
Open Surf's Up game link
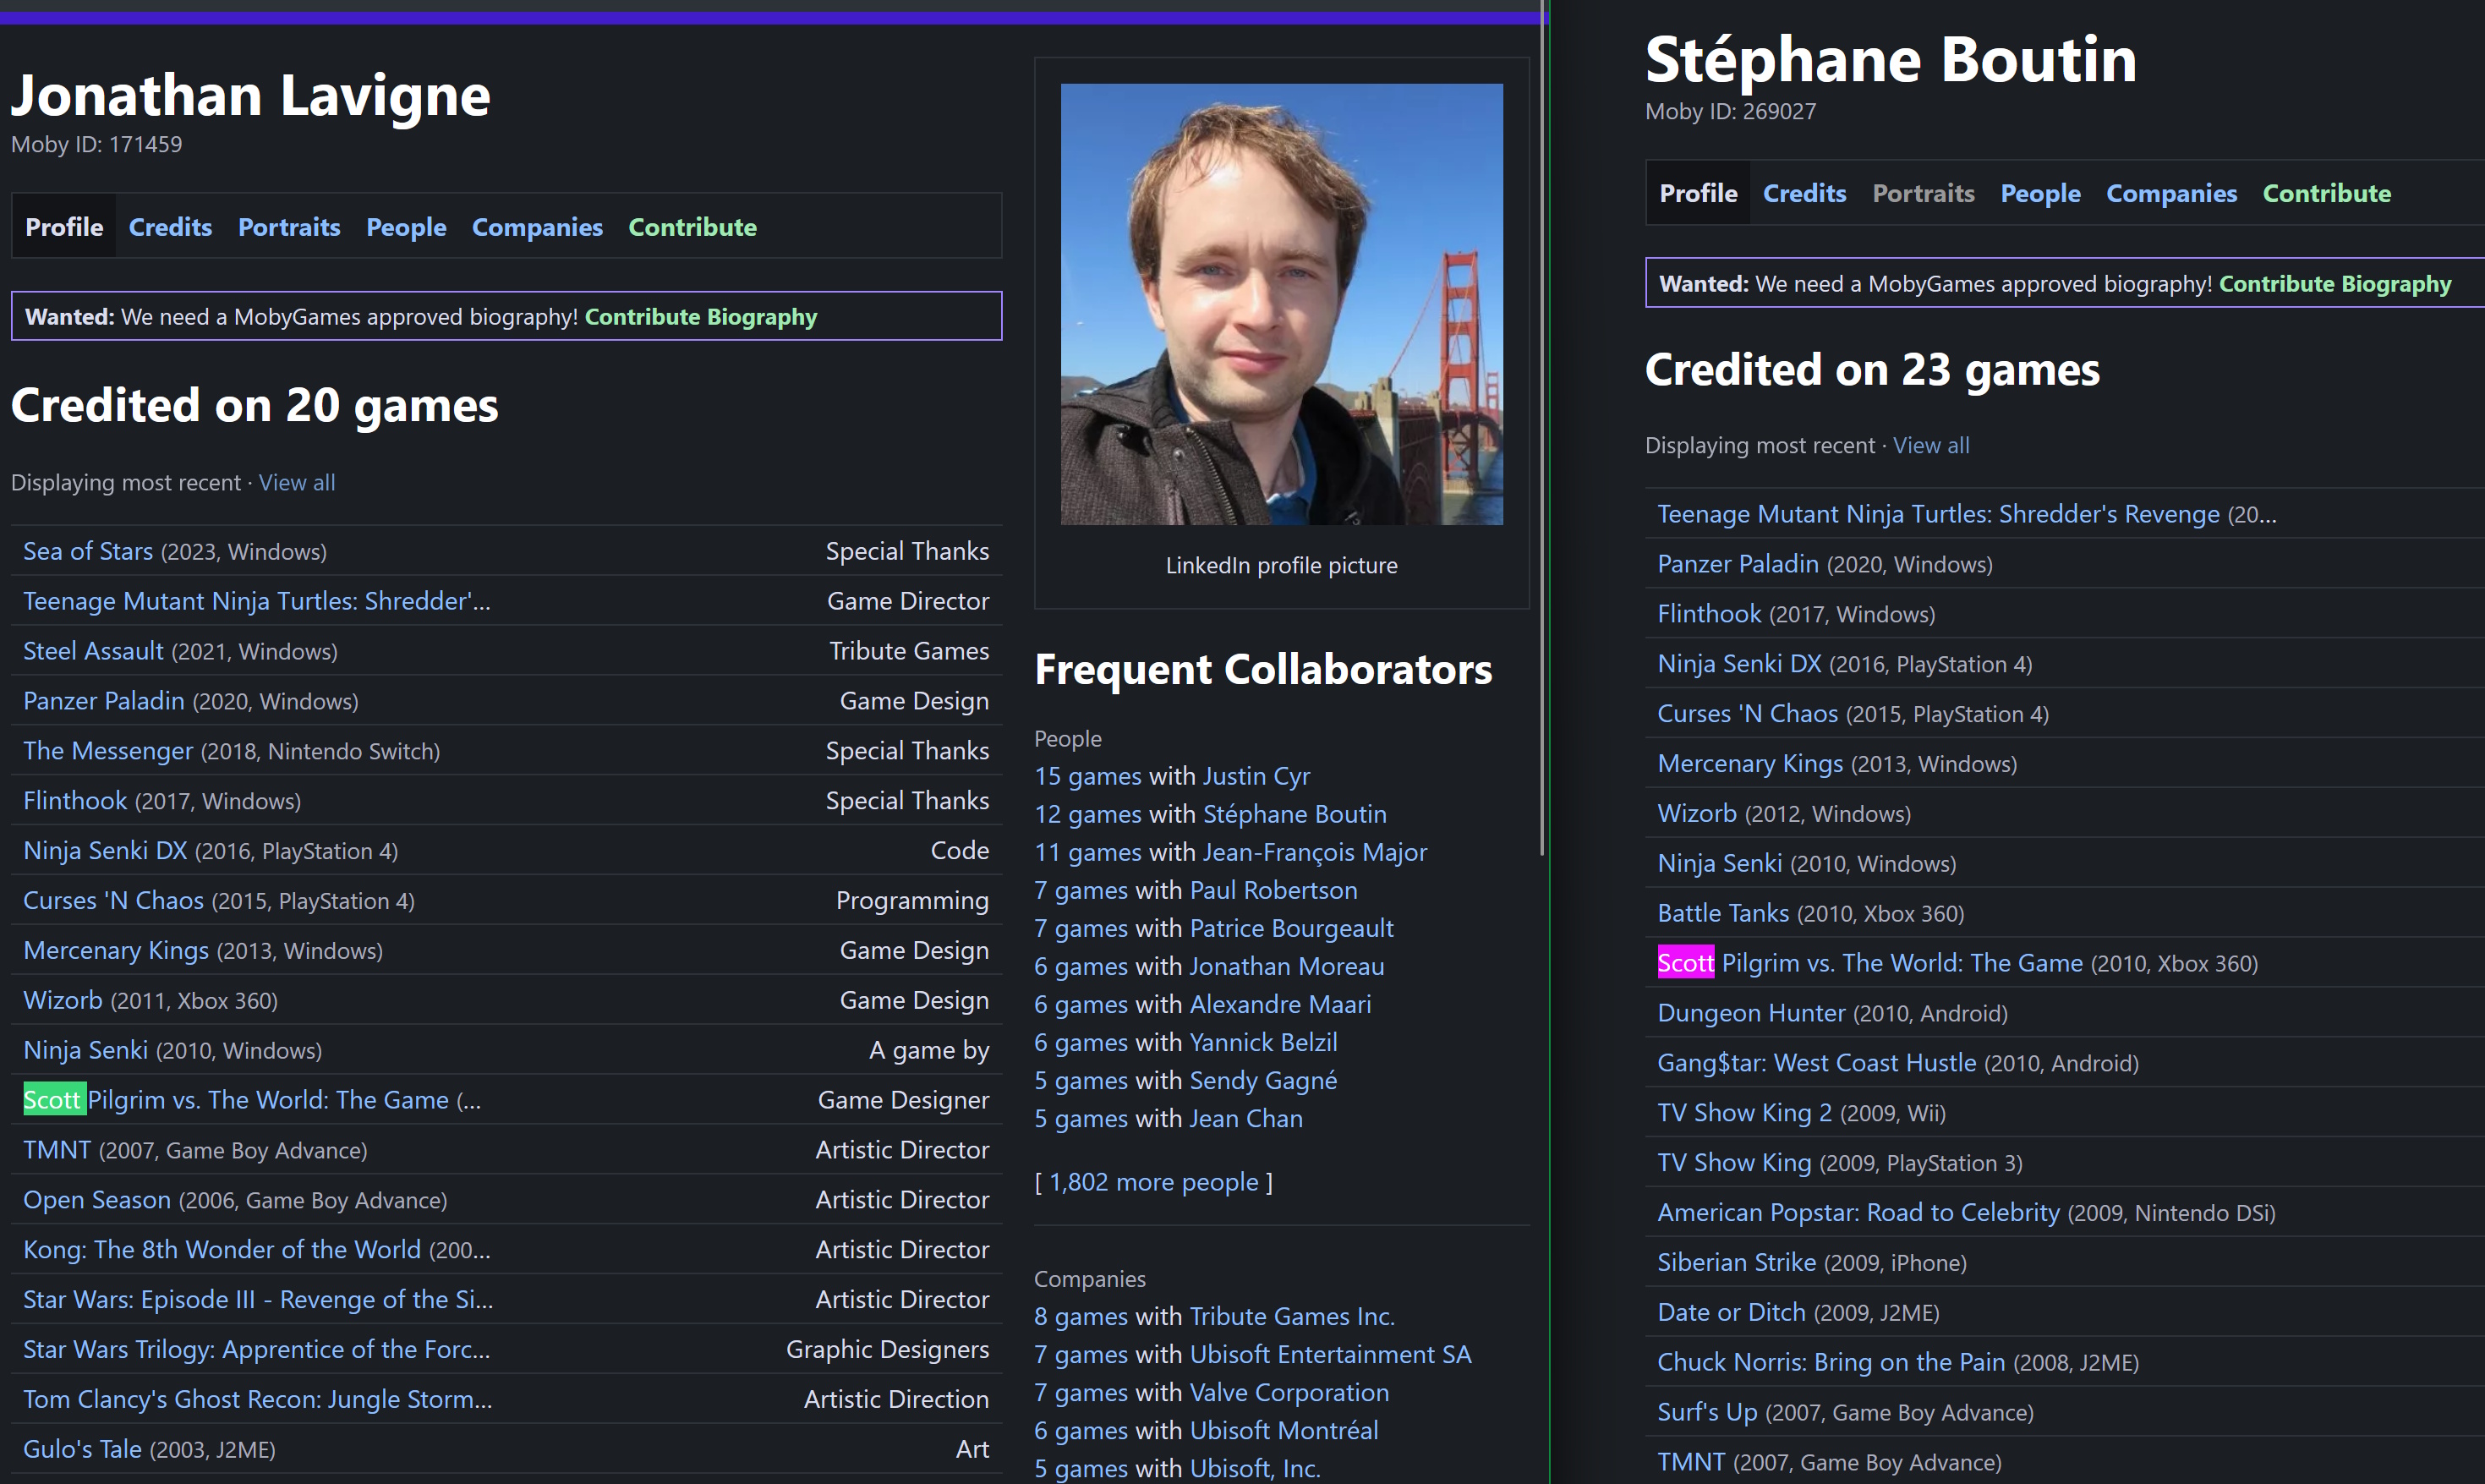(1707, 1412)
